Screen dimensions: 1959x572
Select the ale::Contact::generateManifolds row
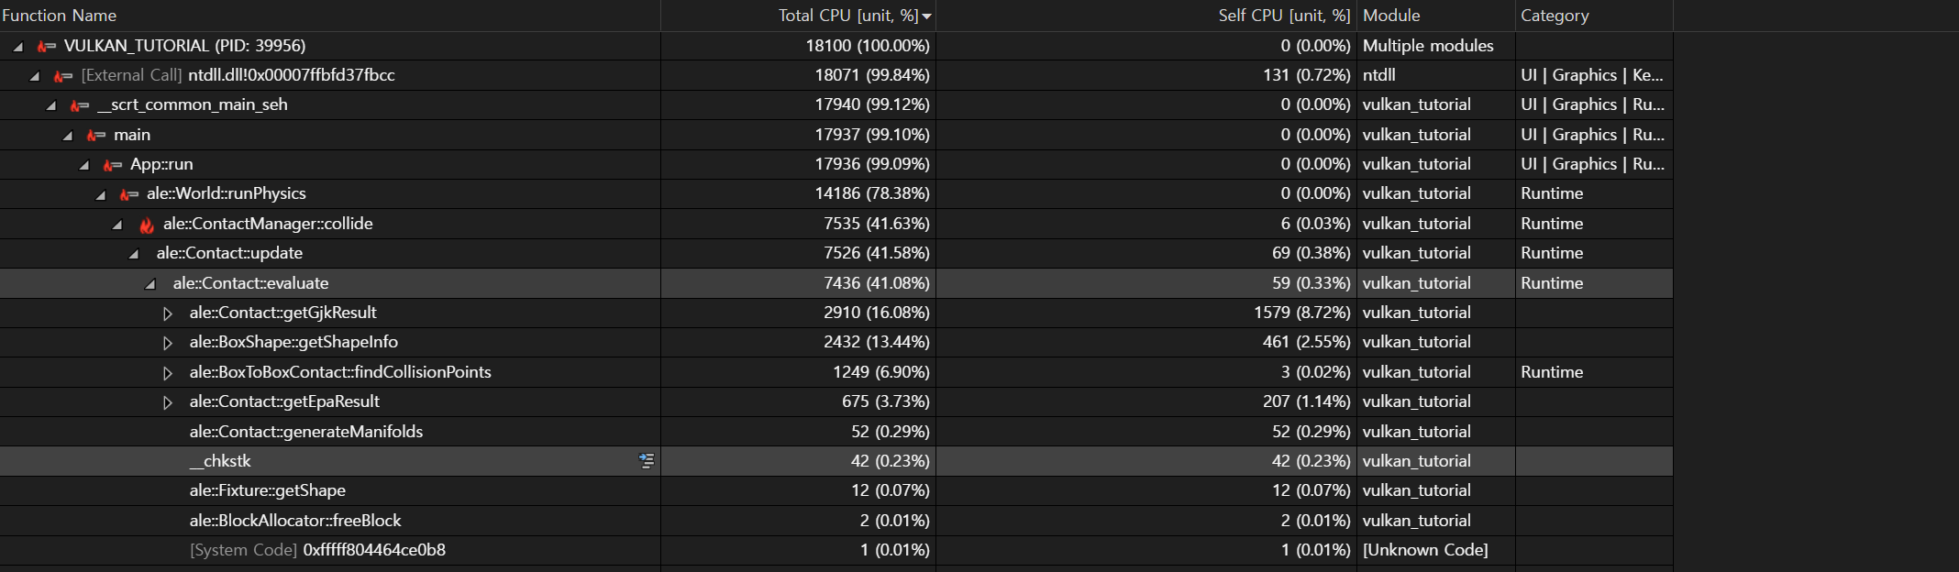pyautogui.click(x=836, y=432)
